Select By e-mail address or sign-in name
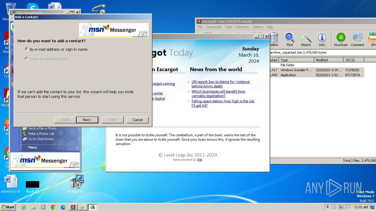376x211 pixels. tap(56, 49)
